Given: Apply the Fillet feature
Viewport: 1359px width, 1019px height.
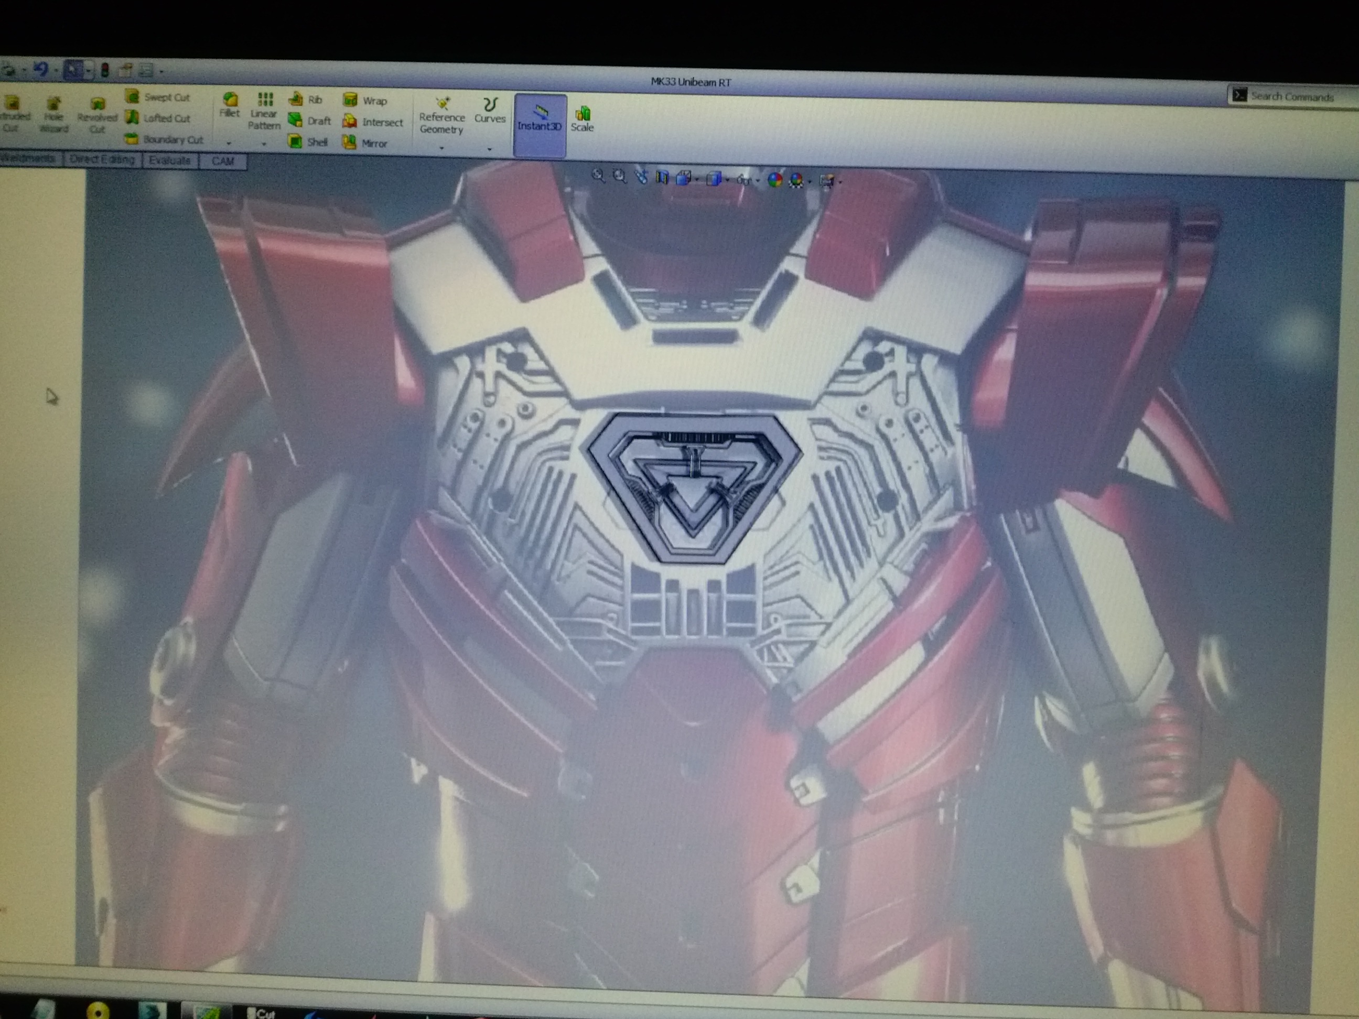Looking at the screenshot, I should pyautogui.click(x=229, y=105).
